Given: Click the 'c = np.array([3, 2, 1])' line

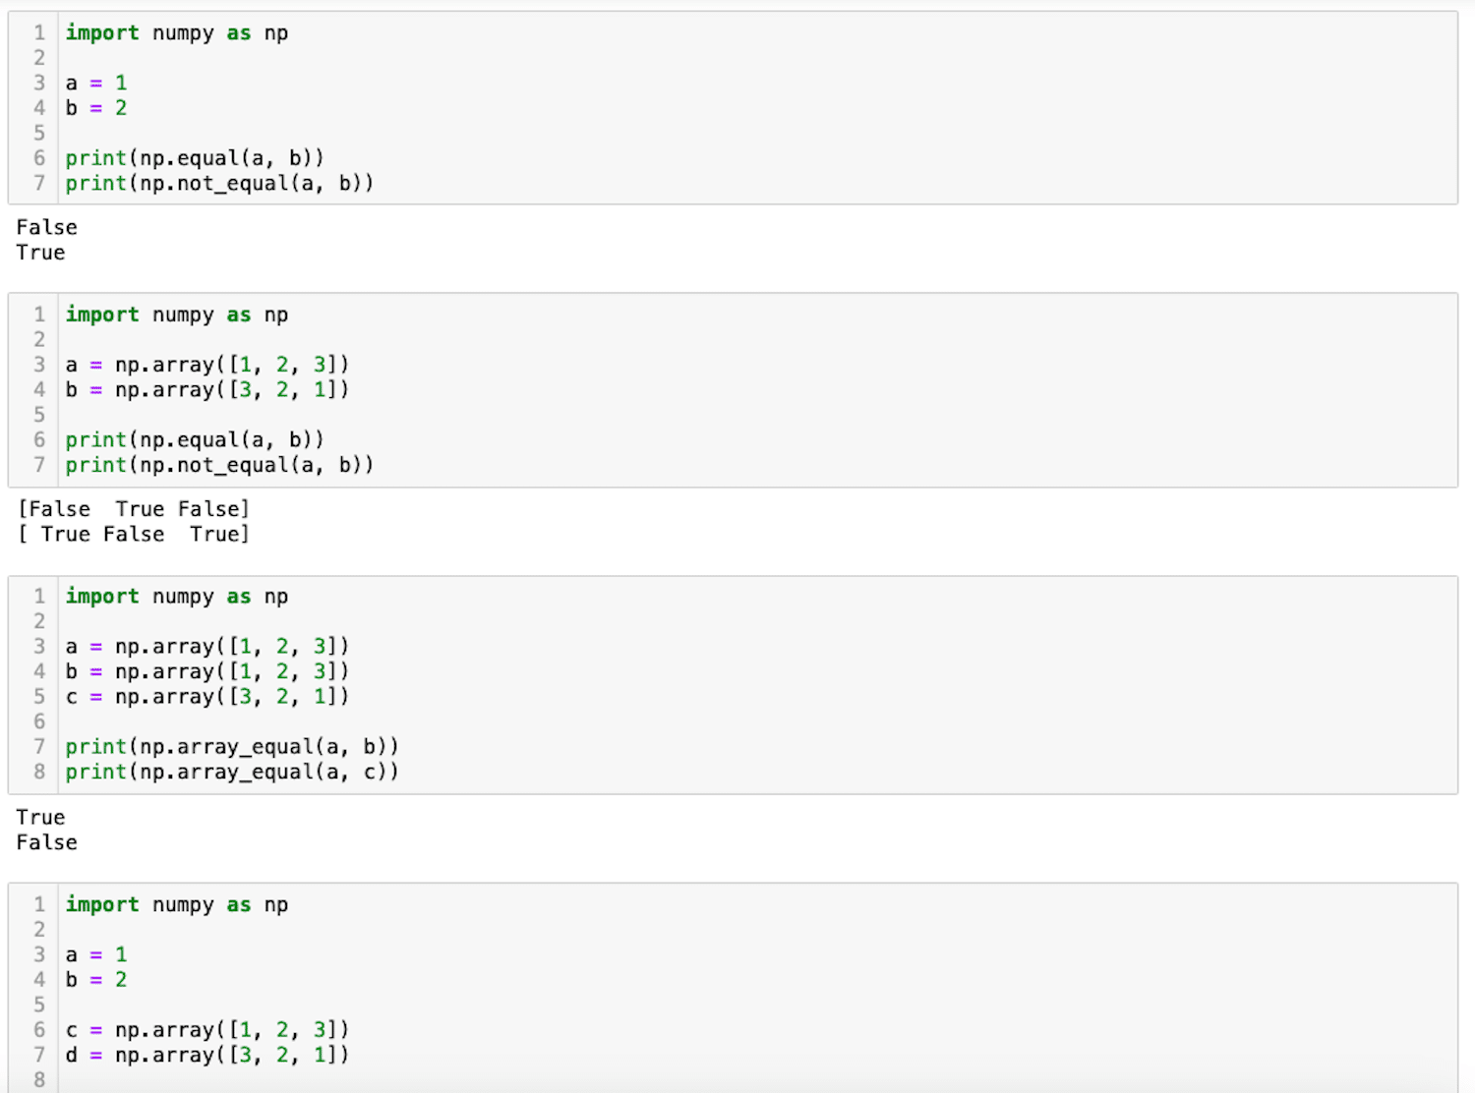Looking at the screenshot, I should tap(207, 697).
